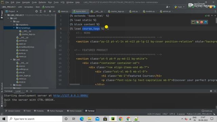Open preview in PyCharm built-in browser icon

tap(193, 22)
